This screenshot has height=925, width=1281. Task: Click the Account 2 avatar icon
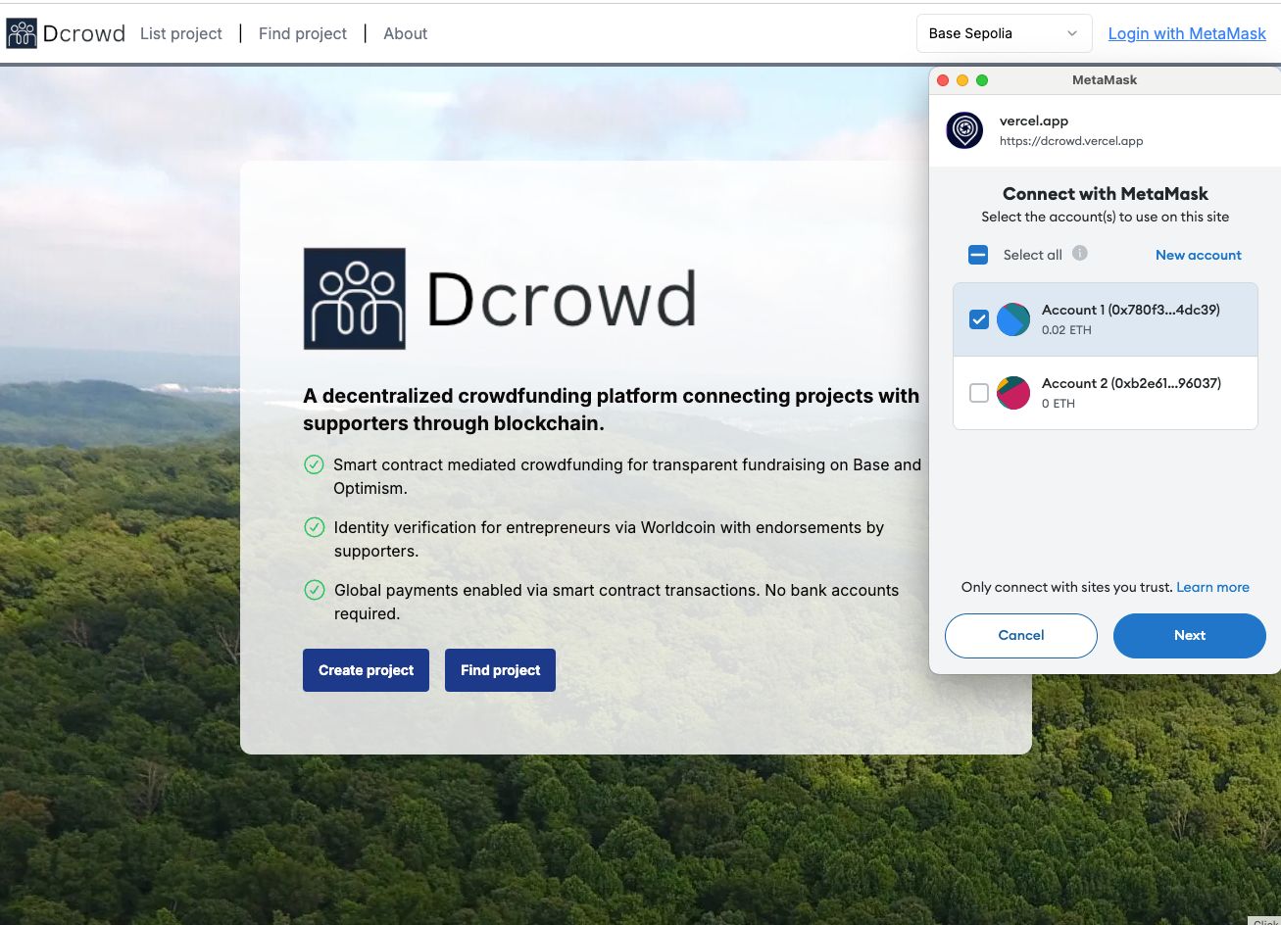tap(1013, 393)
